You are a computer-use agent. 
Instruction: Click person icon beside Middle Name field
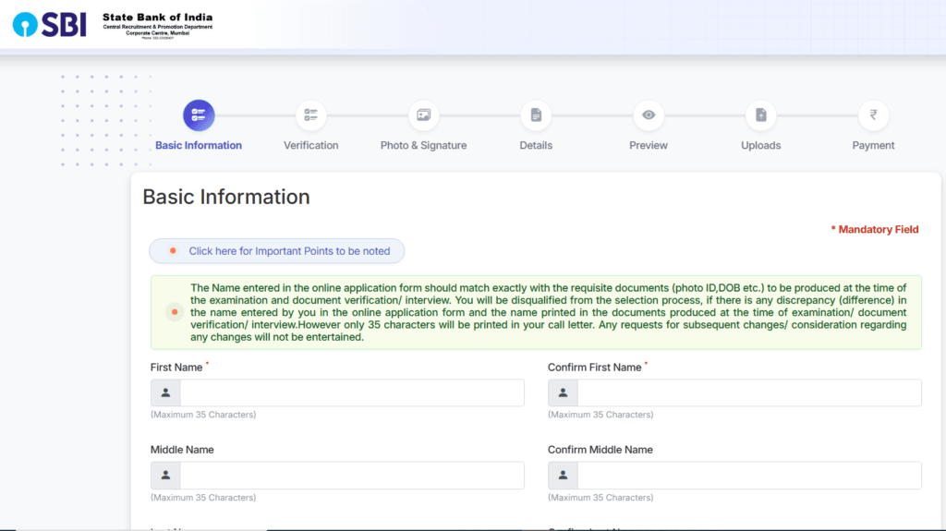click(166, 476)
